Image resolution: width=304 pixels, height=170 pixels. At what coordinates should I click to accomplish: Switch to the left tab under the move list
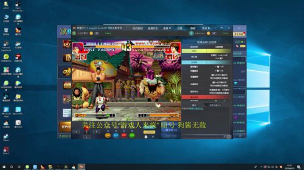[x=194, y=105]
